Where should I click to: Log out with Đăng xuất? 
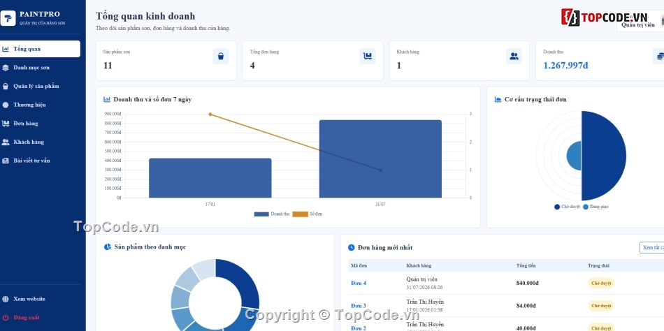tap(41, 318)
